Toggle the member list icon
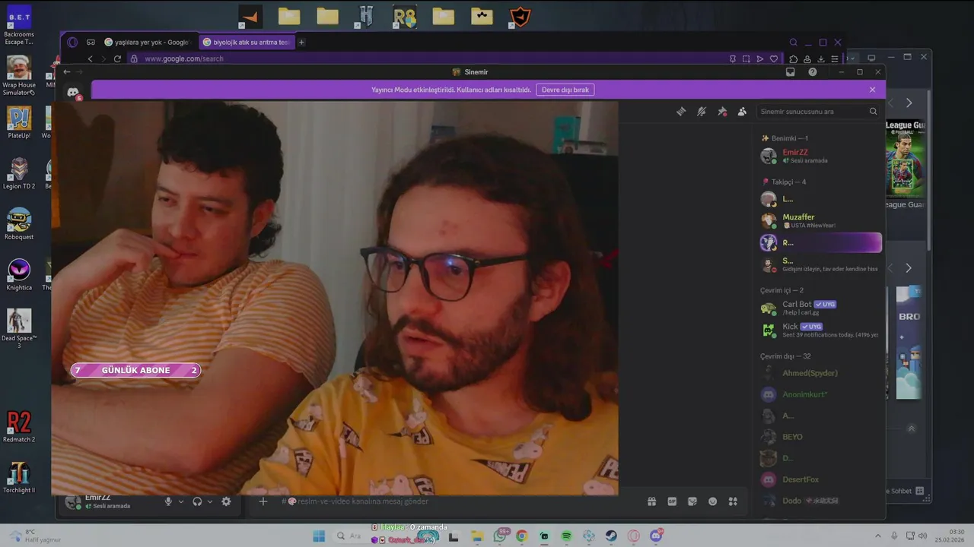 tap(742, 112)
